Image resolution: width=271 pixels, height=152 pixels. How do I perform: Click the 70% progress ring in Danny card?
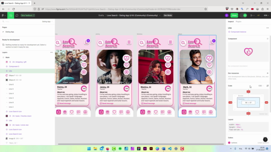[84, 89]
